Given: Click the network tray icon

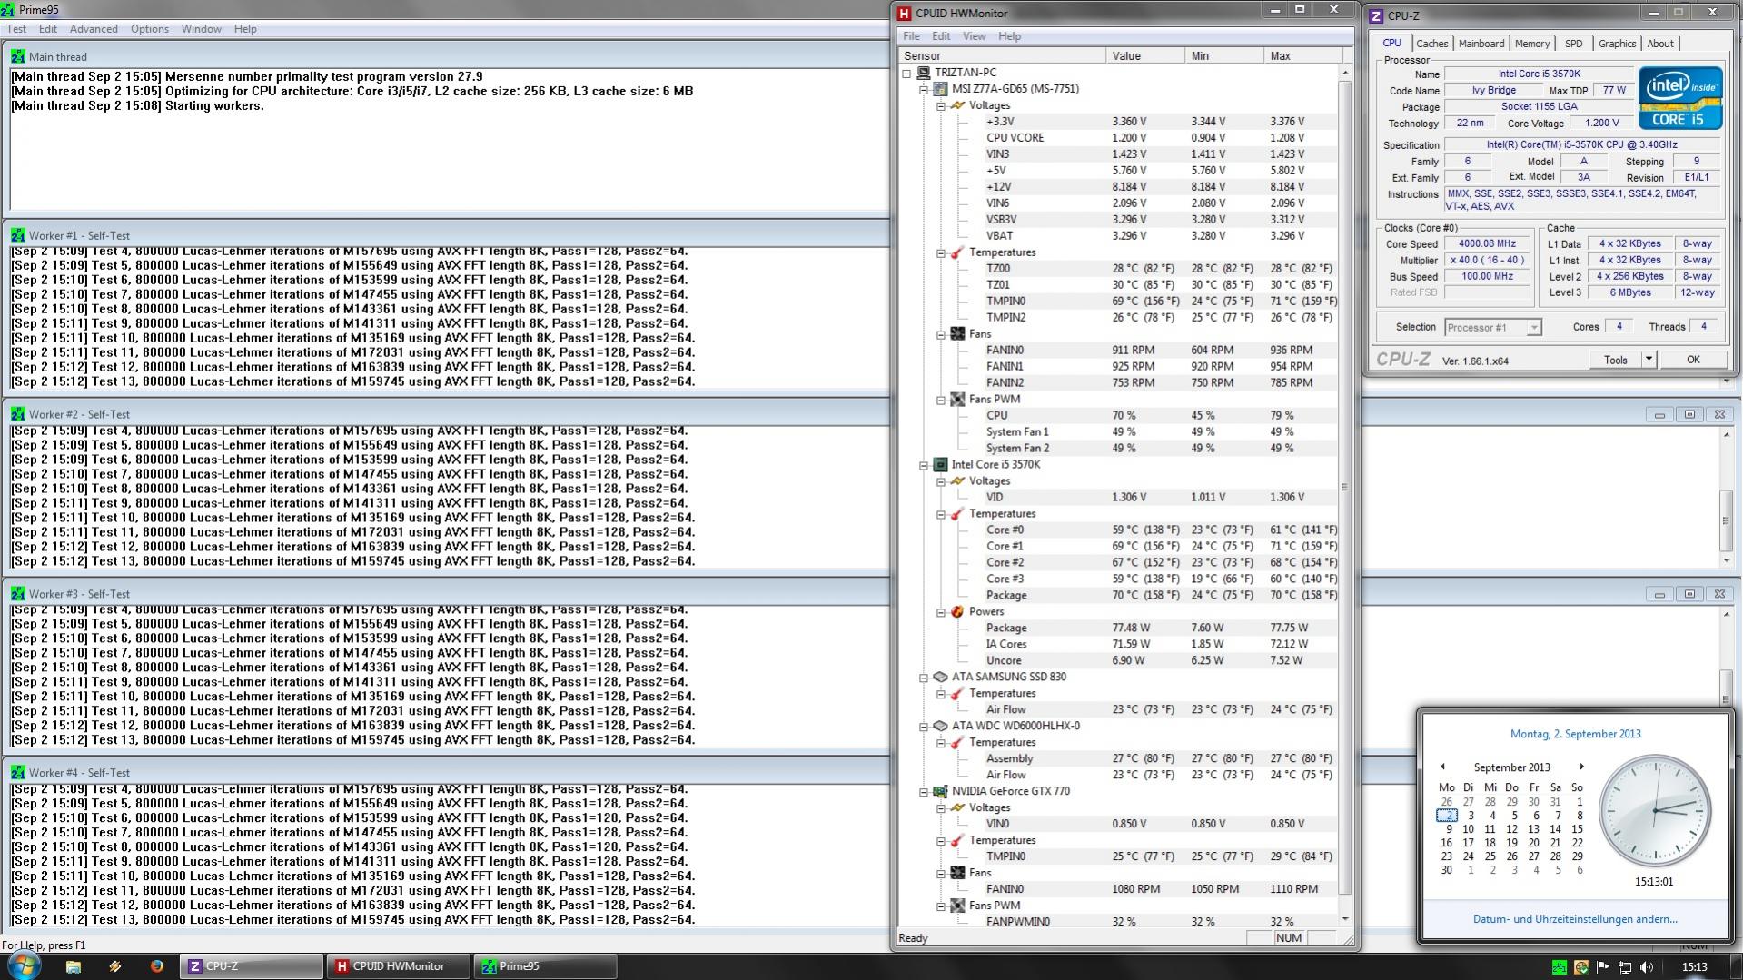Looking at the screenshot, I should [x=1625, y=967].
